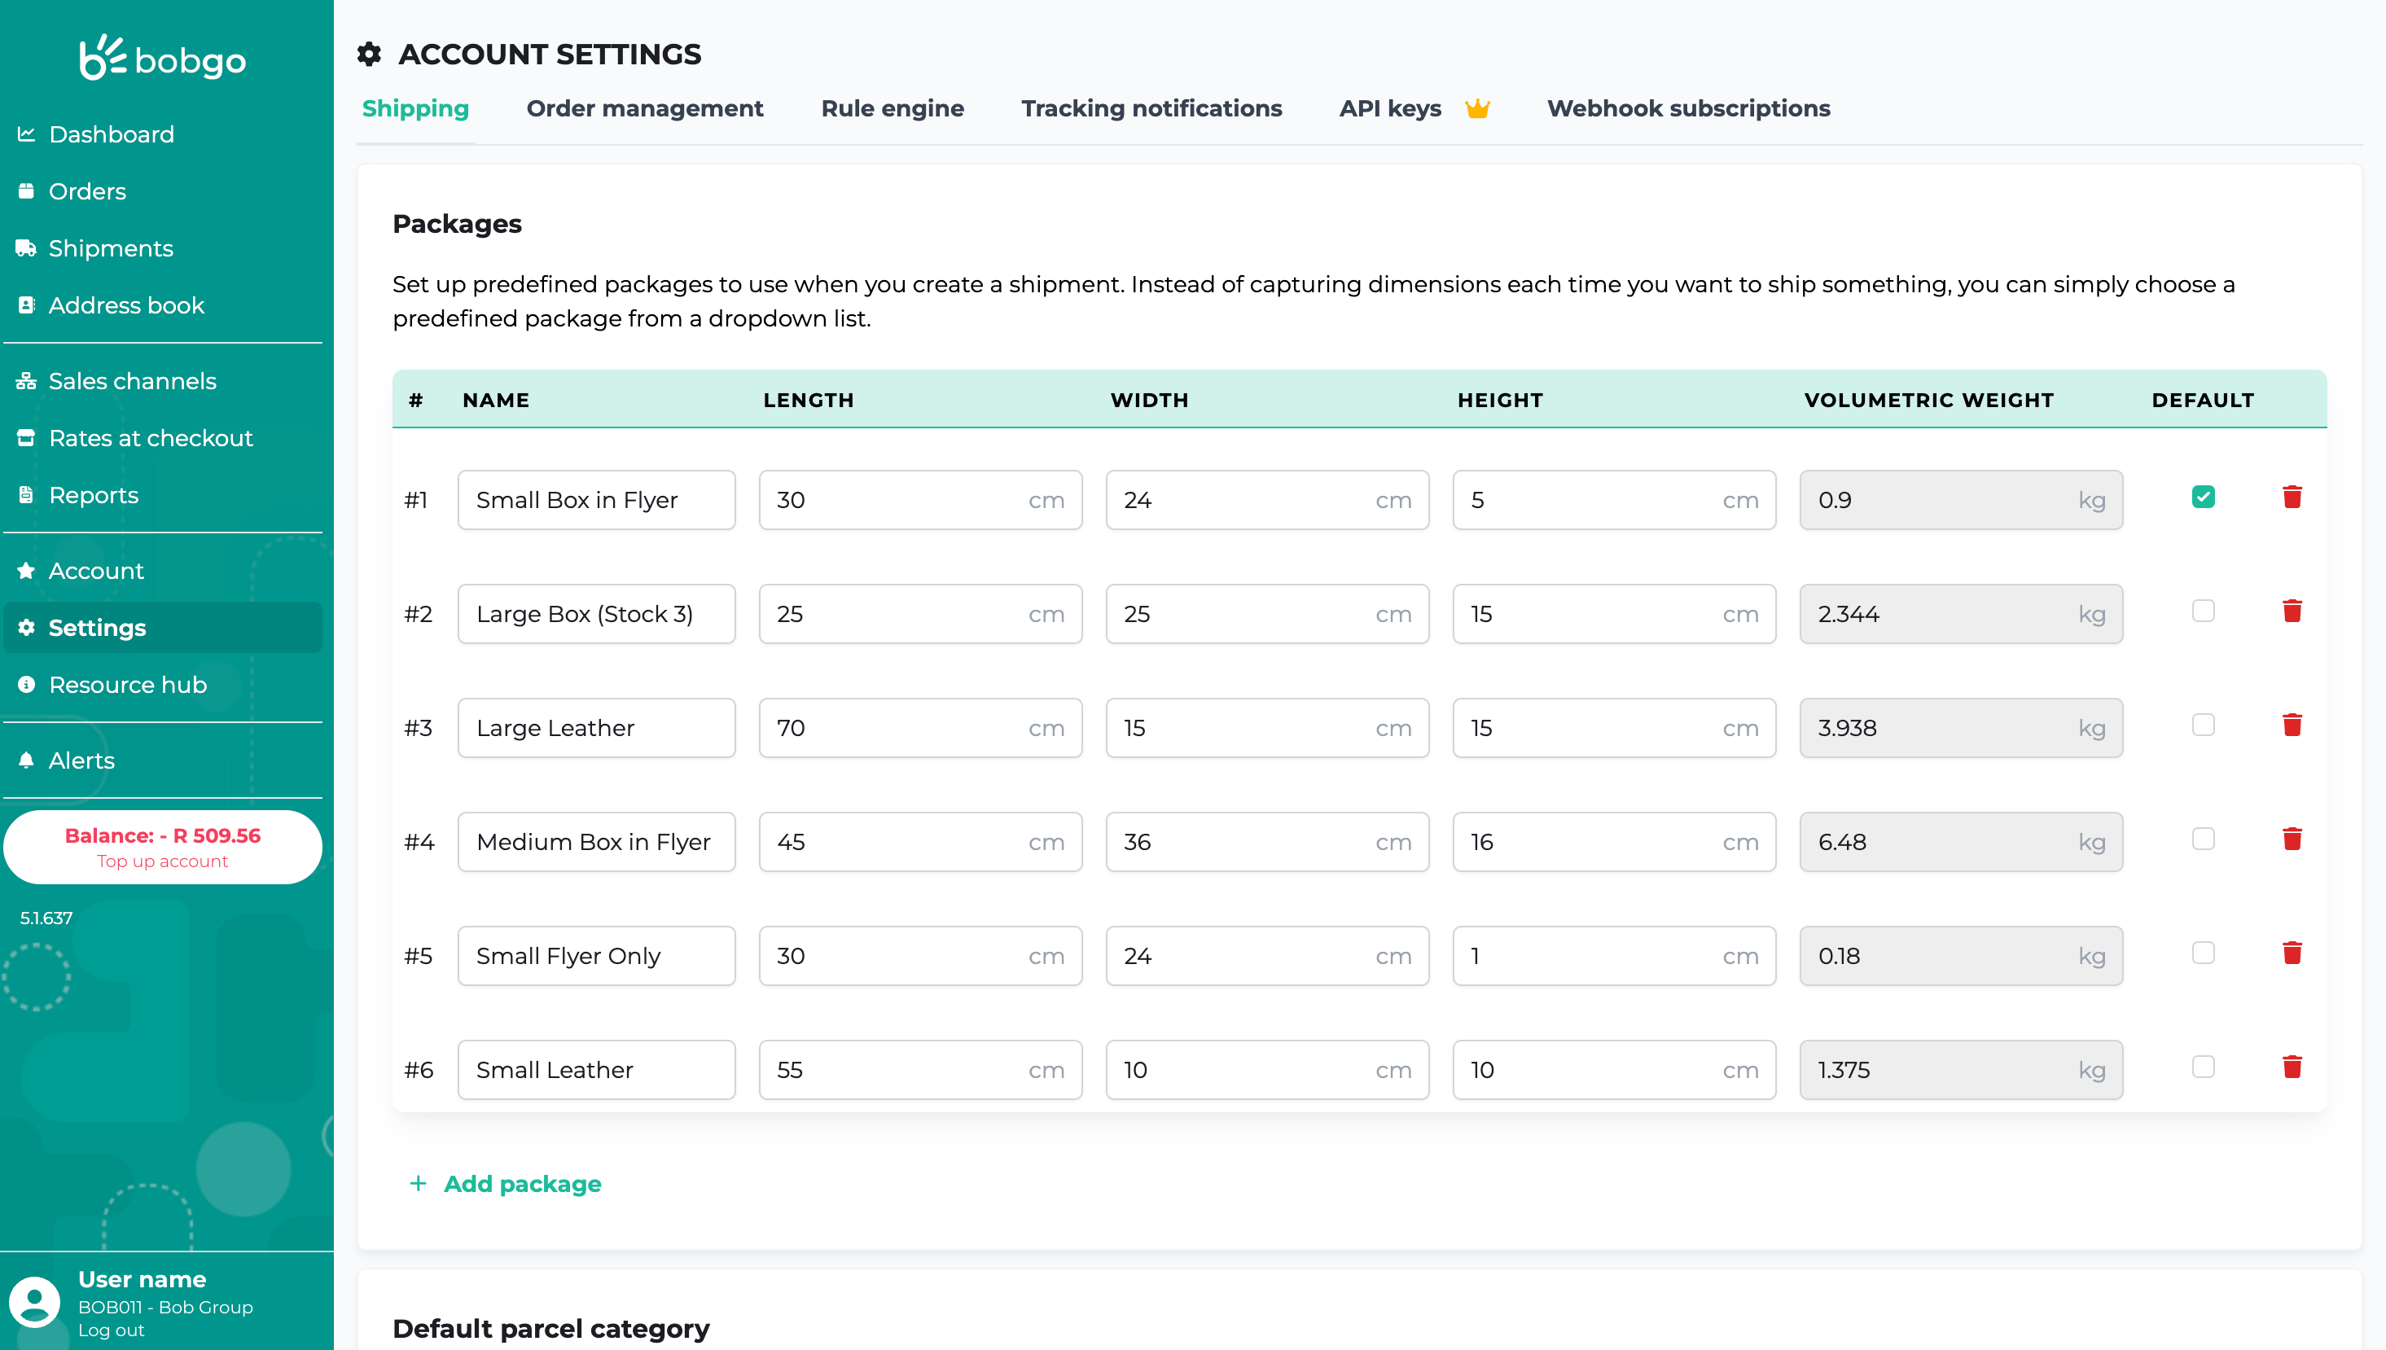Viewport: 2386px width, 1350px height.
Task: Click the plus icon next to Add package
Action: [x=419, y=1184]
